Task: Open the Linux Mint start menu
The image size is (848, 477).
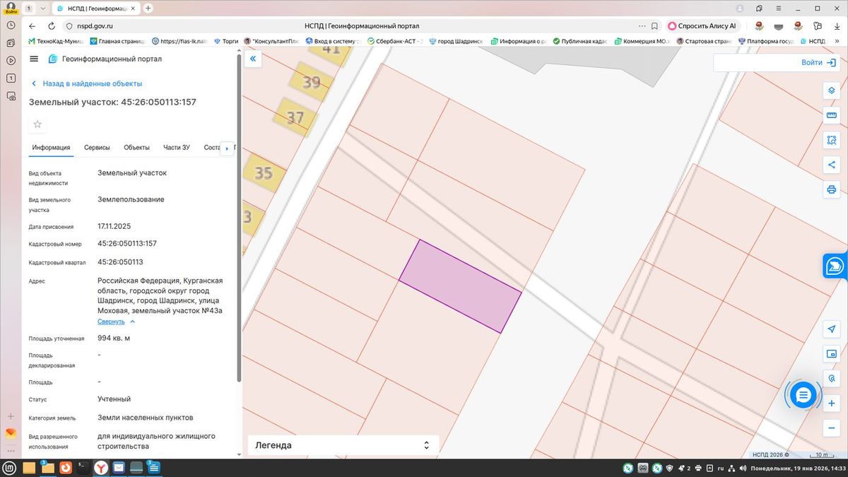Action: point(9,467)
